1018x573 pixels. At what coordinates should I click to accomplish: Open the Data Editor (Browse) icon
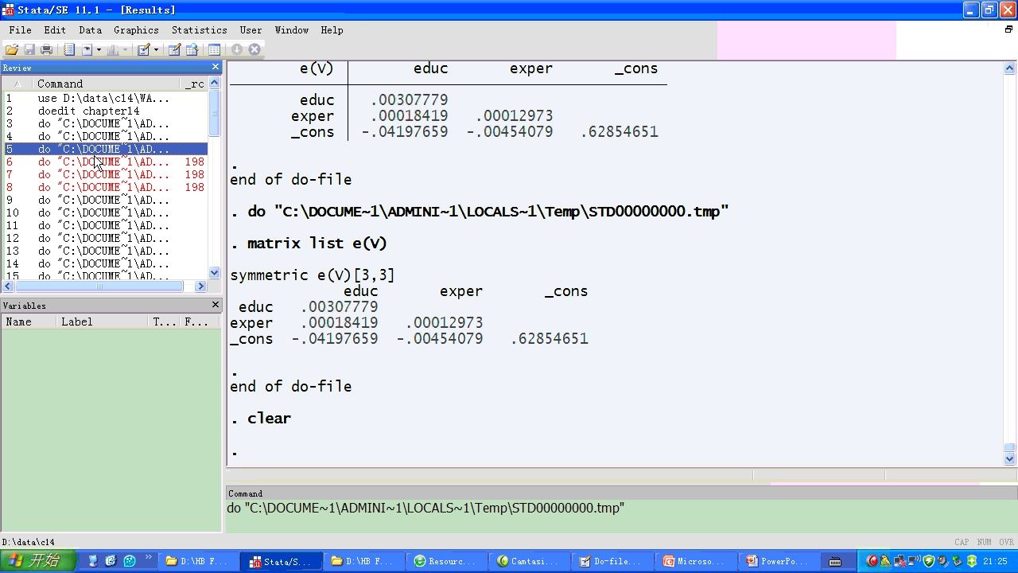click(192, 49)
